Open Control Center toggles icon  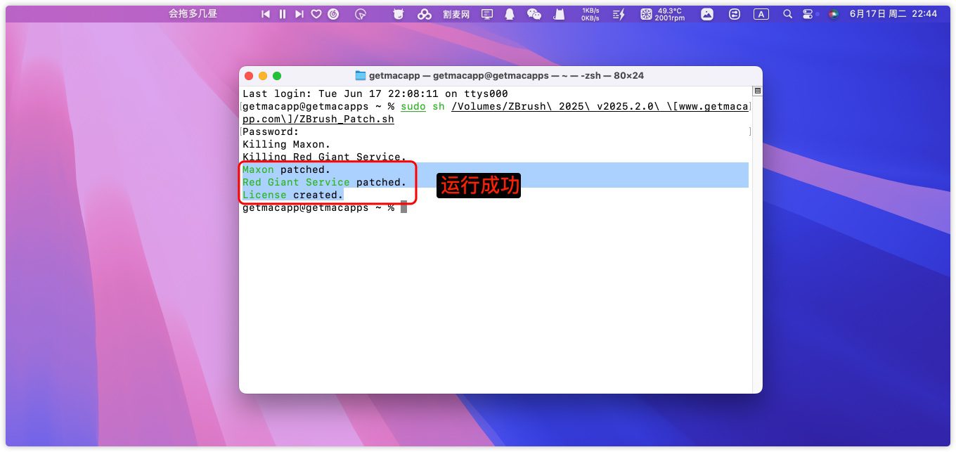[808, 14]
